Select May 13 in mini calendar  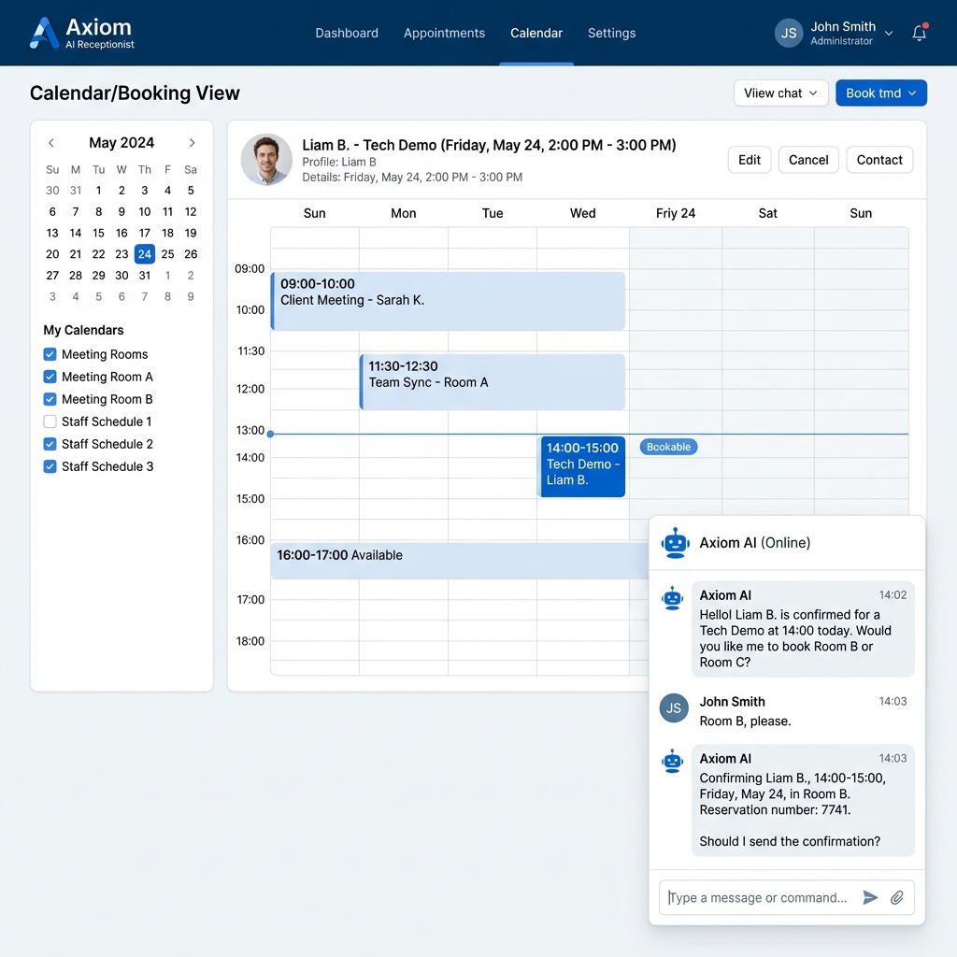click(x=52, y=233)
